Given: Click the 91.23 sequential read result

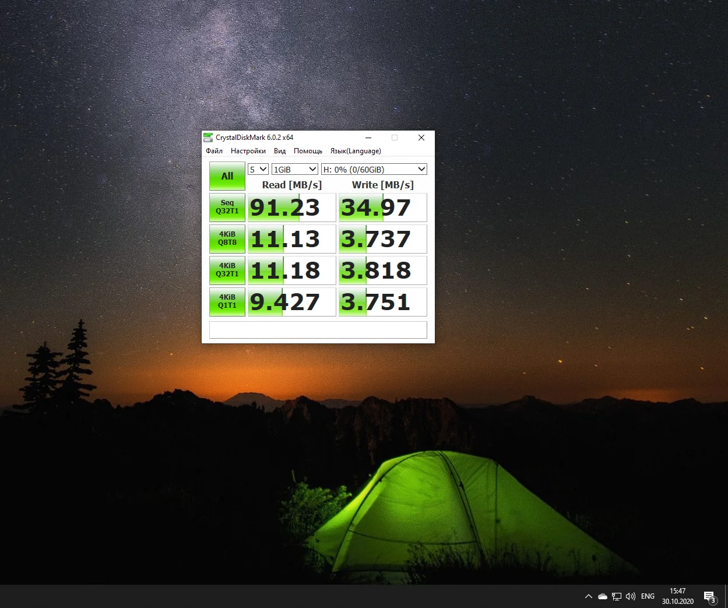Looking at the screenshot, I should (x=292, y=208).
